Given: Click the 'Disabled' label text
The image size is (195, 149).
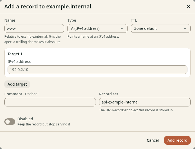Looking at the screenshot, I should click(x=25, y=119).
